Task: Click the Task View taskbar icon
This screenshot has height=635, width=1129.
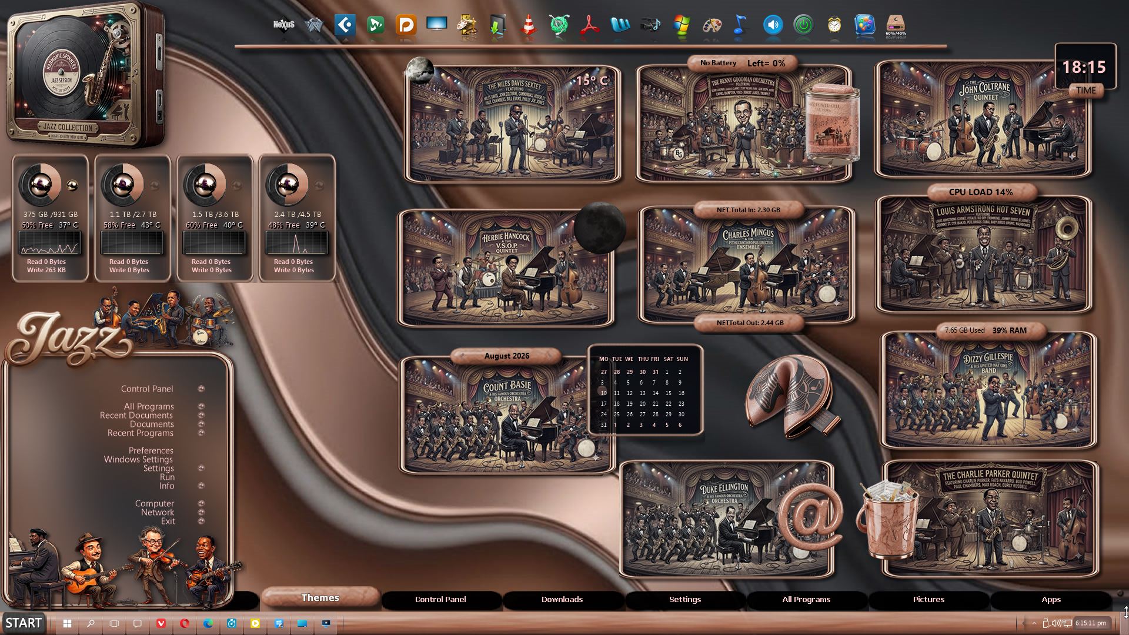Action: point(114,623)
